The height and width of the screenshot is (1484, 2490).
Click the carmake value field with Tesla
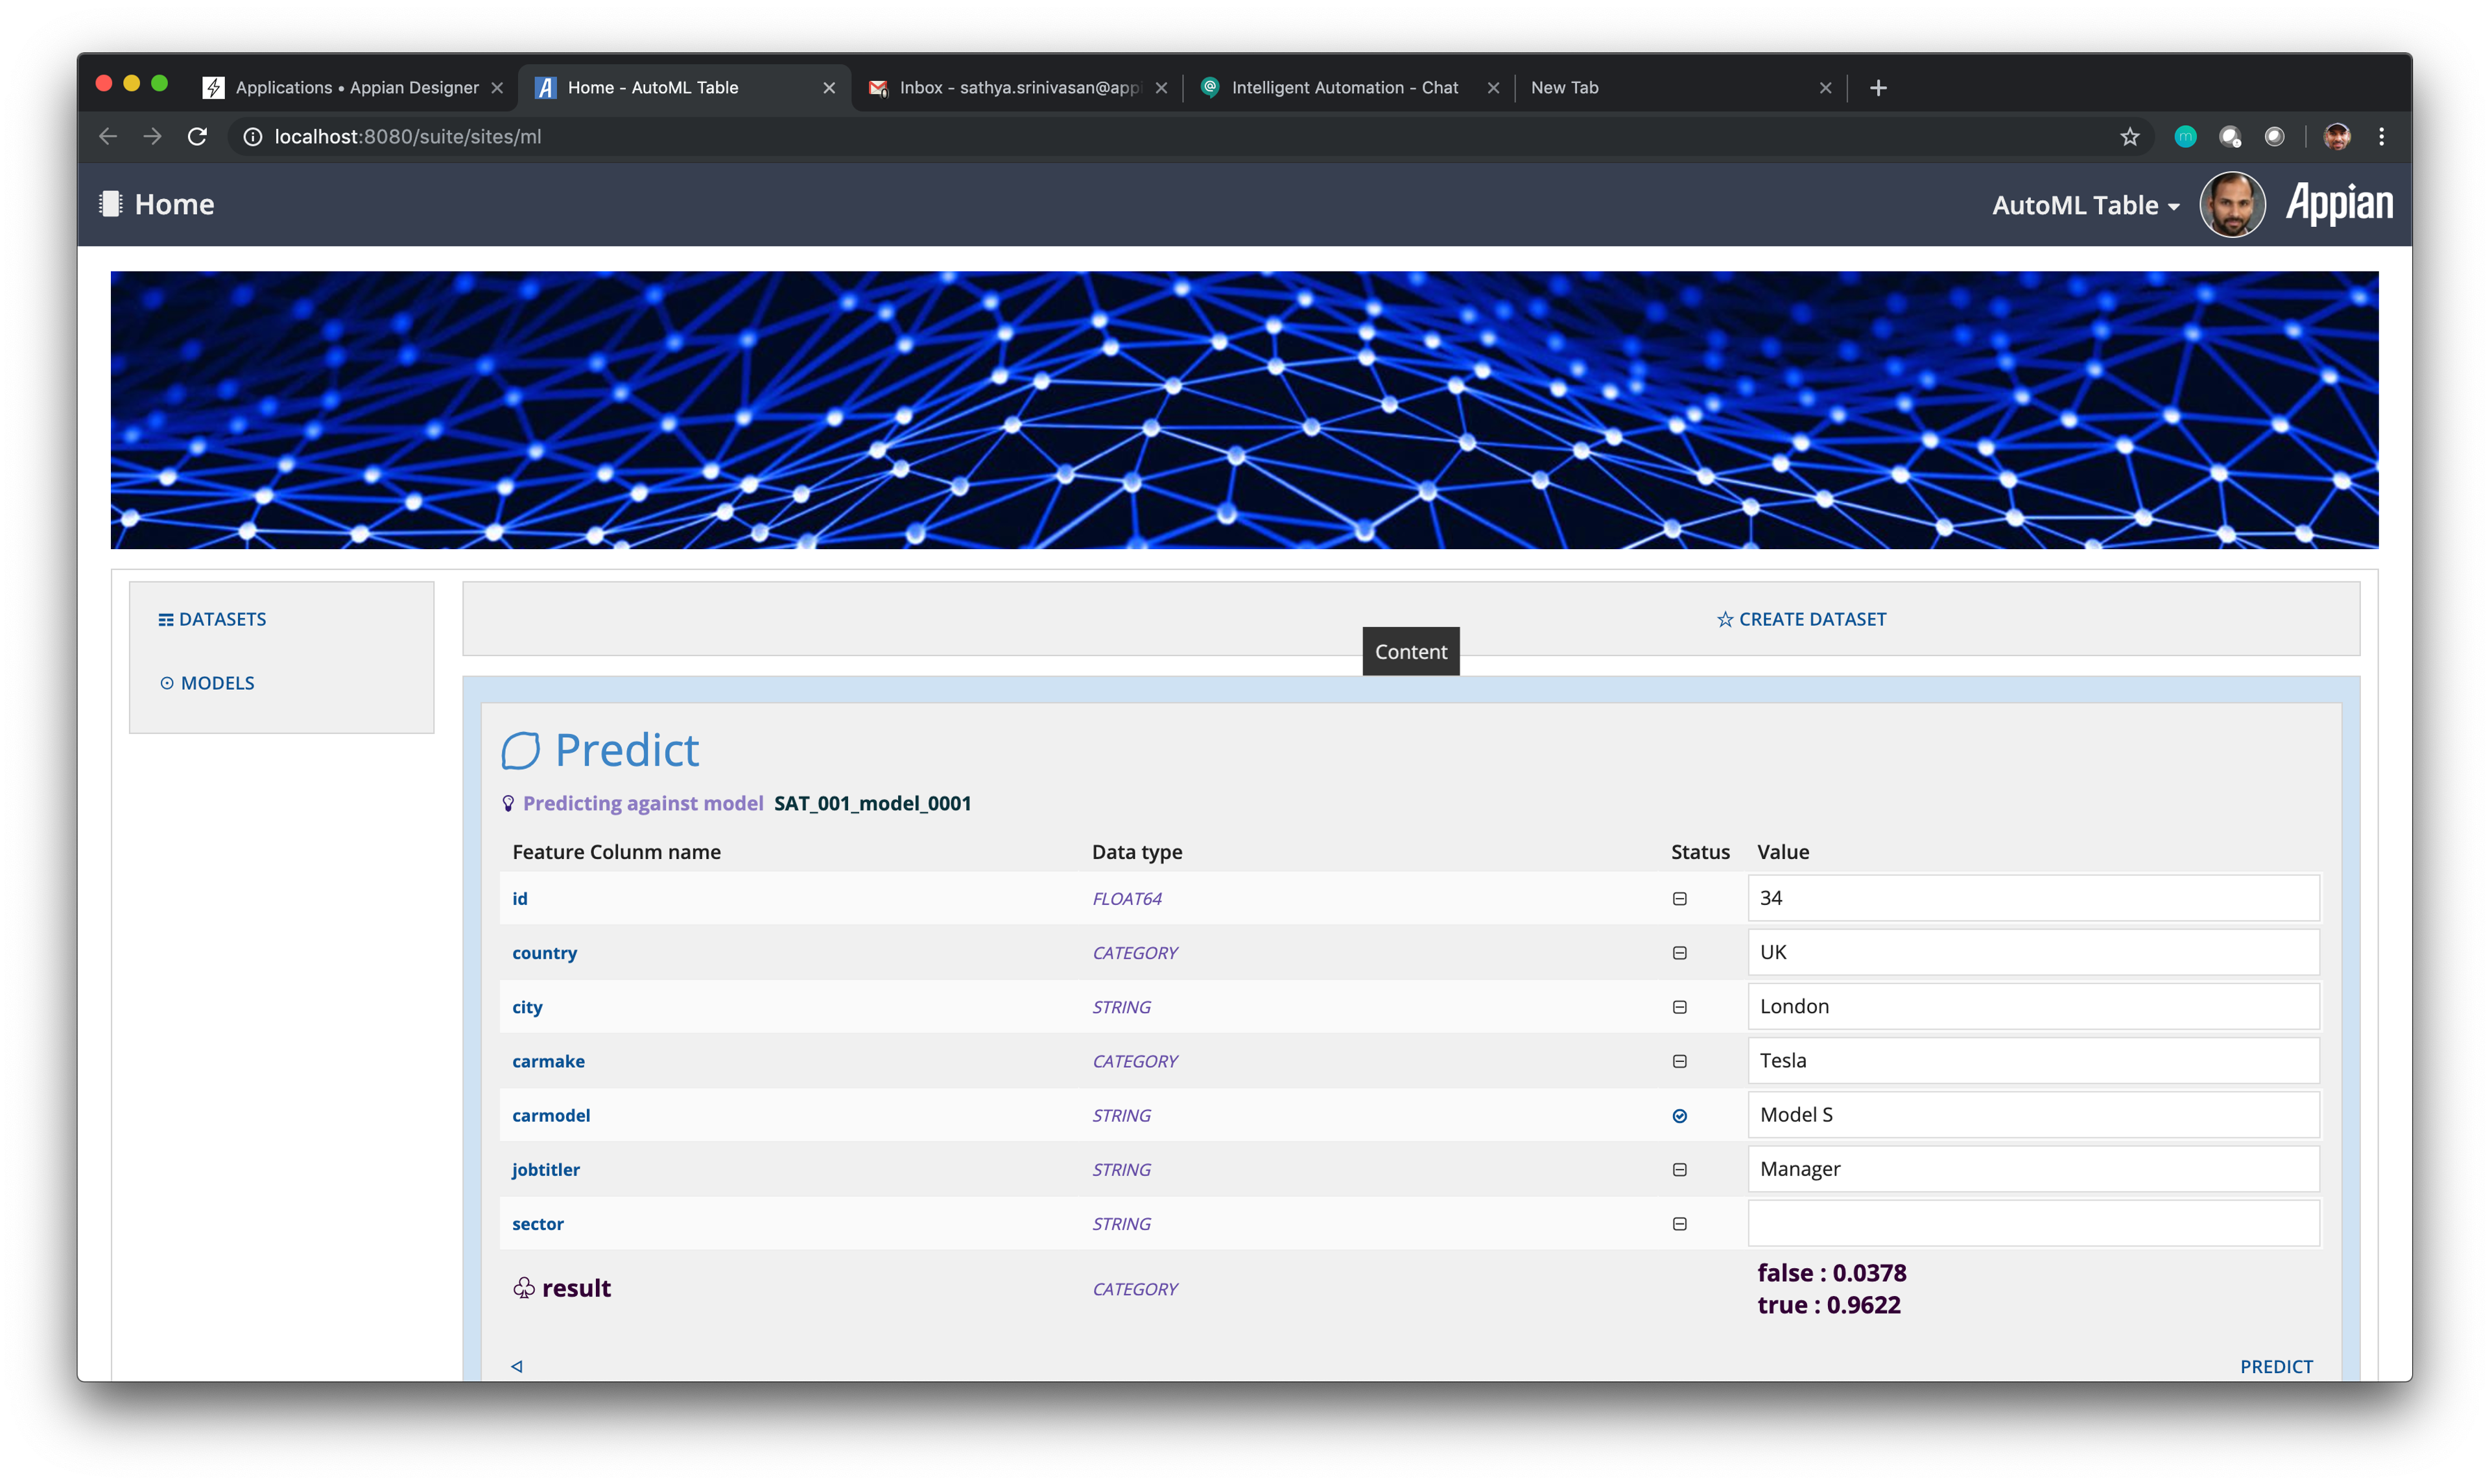[2033, 1060]
